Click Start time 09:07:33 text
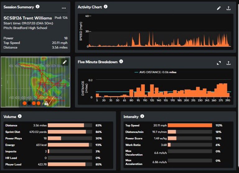Image resolution: width=239 pixels, height=173 pixels. pyautogui.click(x=28, y=23)
